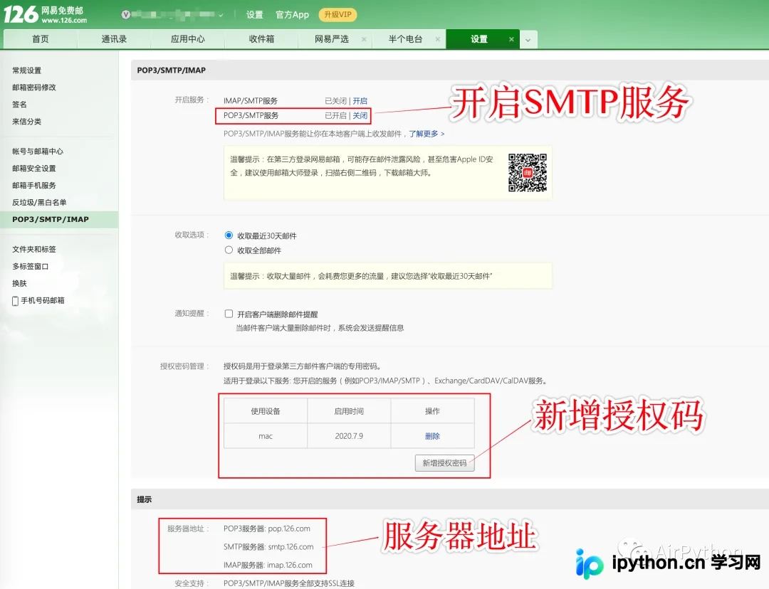The image size is (769, 589).
Task: Open 官方App link in header
Action: 293,15
